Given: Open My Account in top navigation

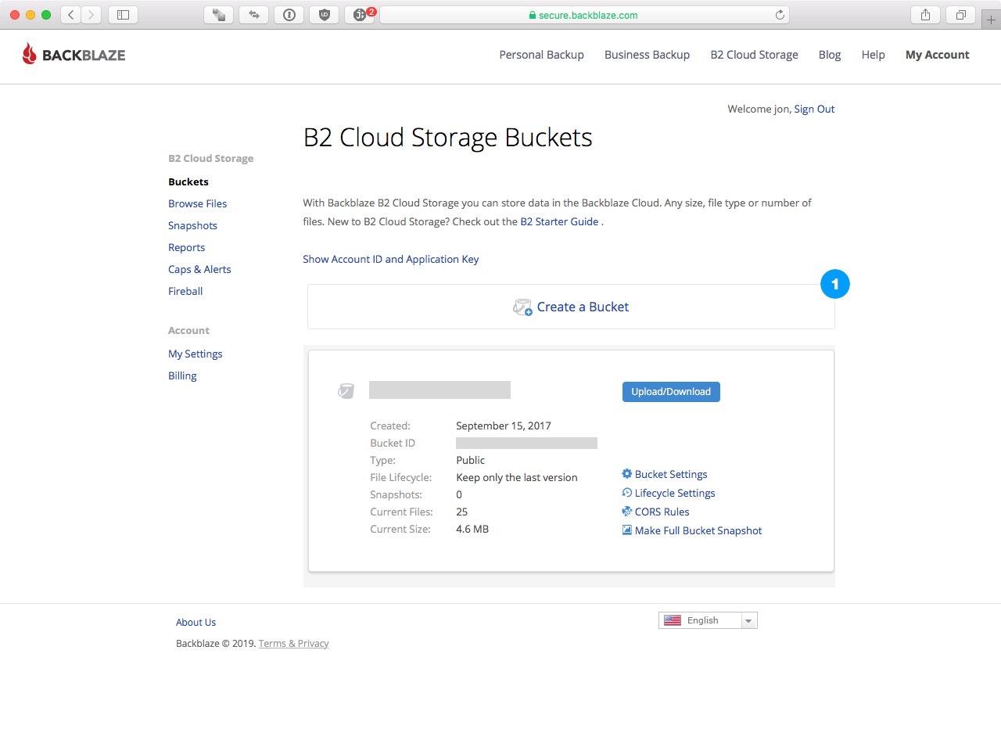Looking at the screenshot, I should point(938,55).
